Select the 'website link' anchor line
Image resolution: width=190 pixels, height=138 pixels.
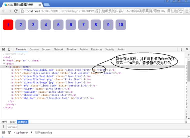[54, 86]
